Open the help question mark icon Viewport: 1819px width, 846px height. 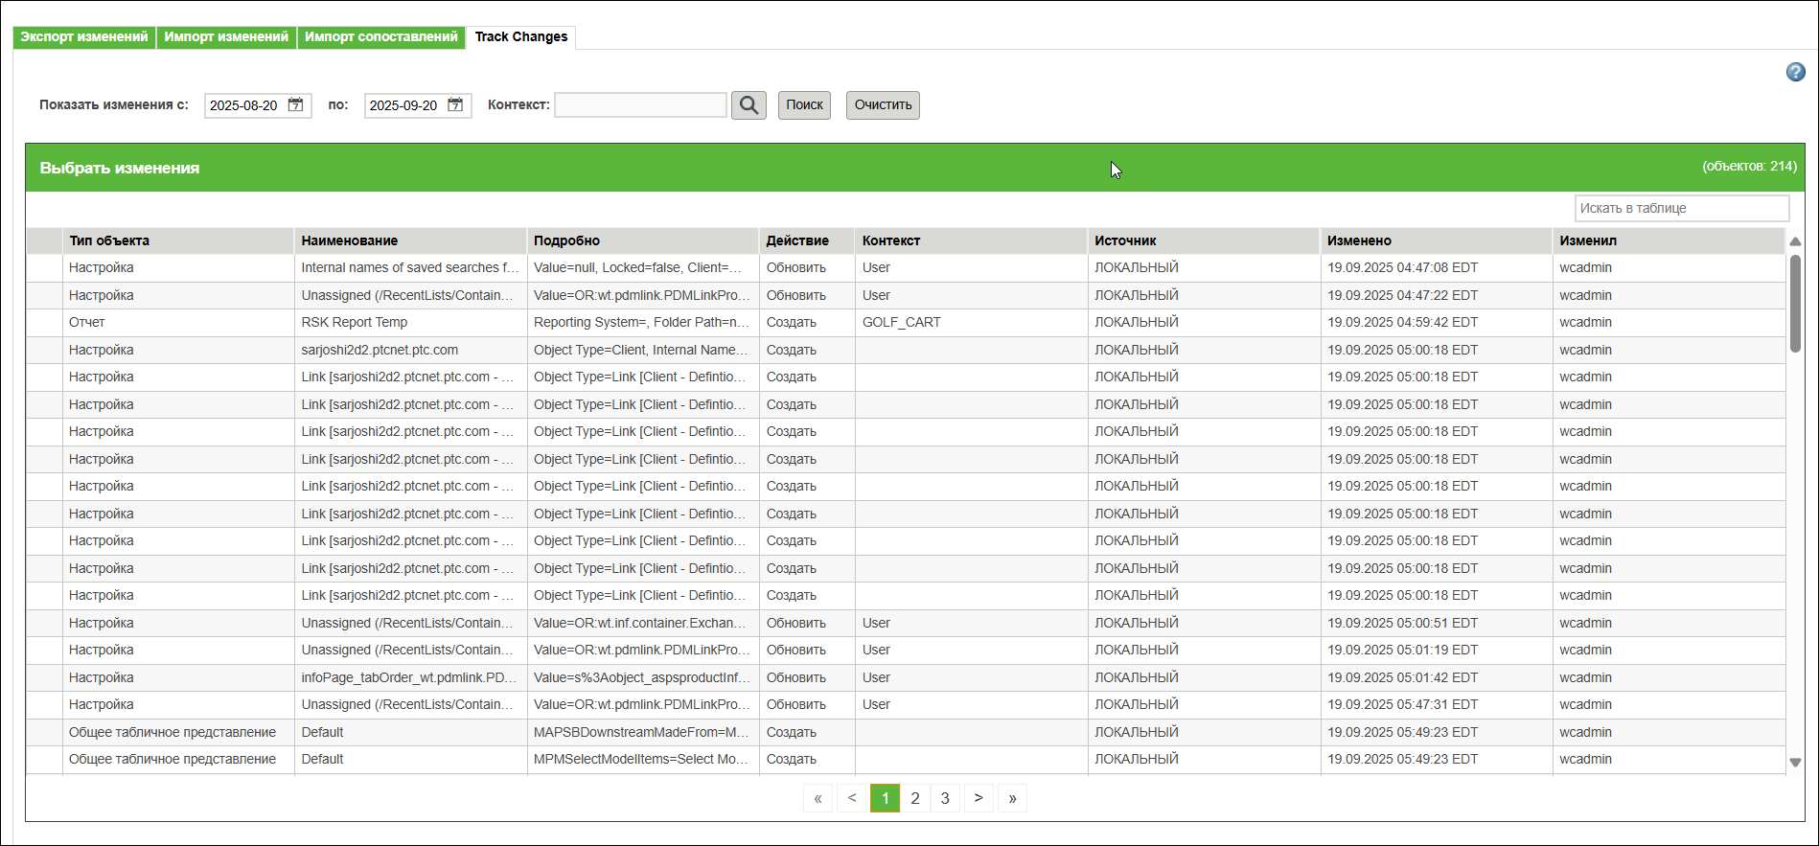tap(1795, 72)
